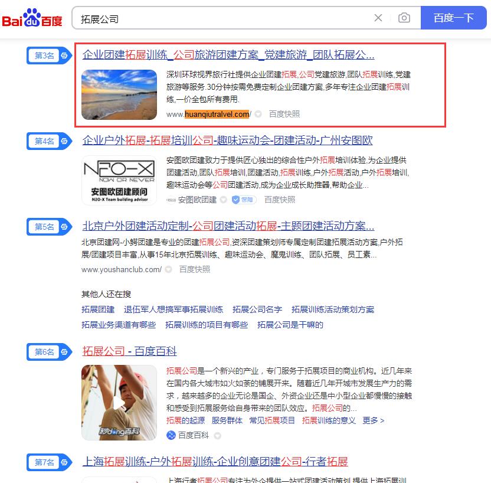This screenshot has height=483, width=491.
Task: Search related term 拓展训练活动策划方案
Action: click(333, 309)
